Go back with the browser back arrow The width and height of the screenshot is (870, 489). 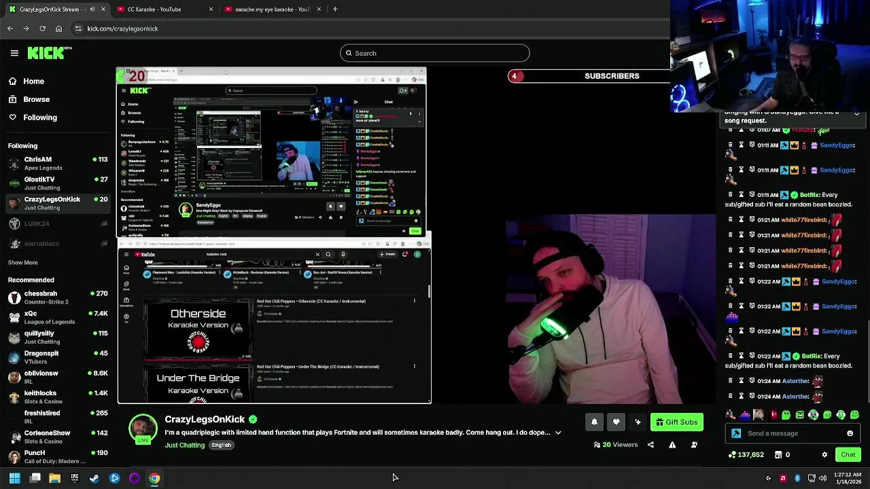pyautogui.click(x=10, y=29)
